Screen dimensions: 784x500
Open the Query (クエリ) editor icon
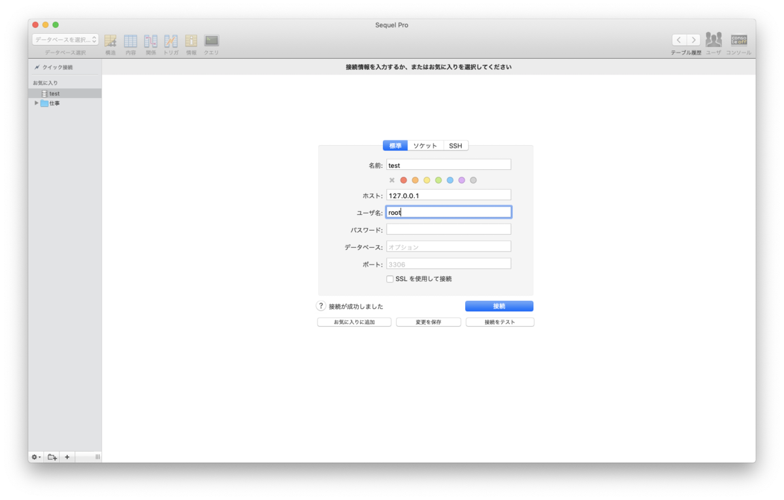212,41
